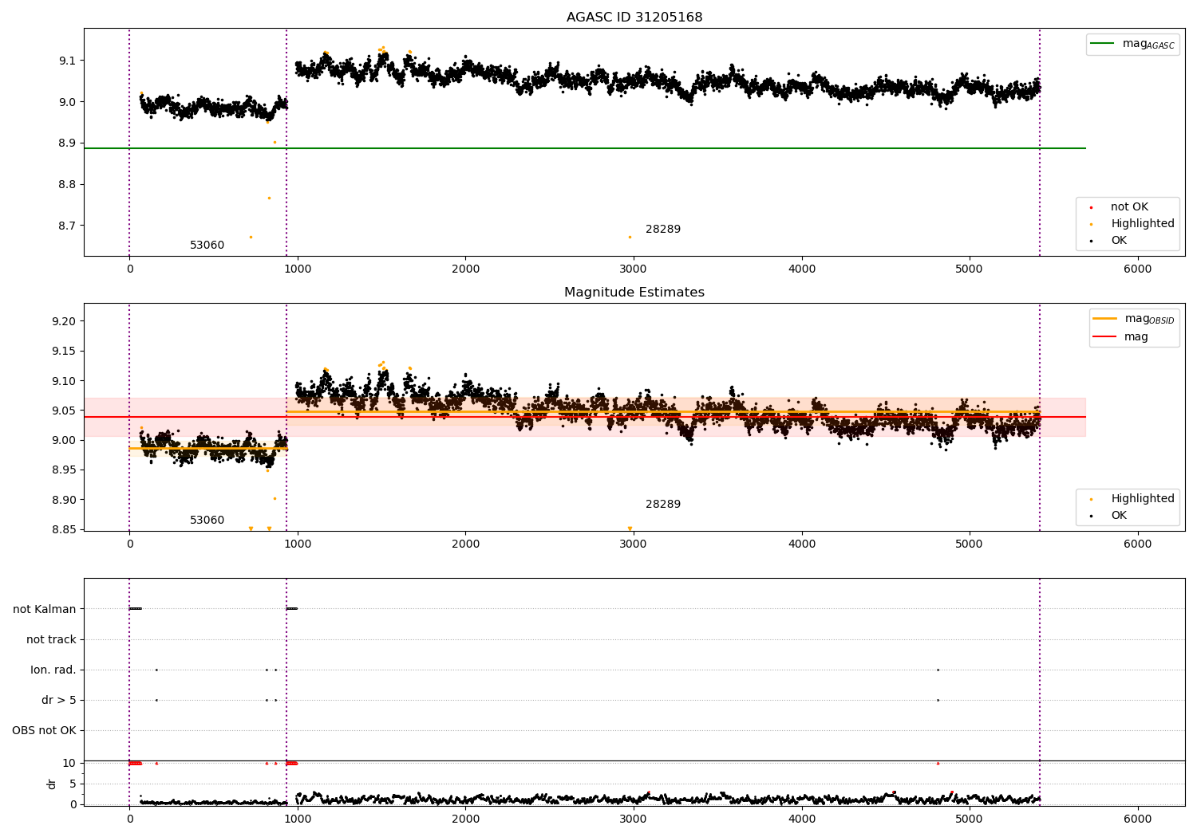Image resolution: width=1197 pixels, height=837 pixels.
Task: Click the '28289' annotation in AGASC ID plot
Action: coord(663,230)
